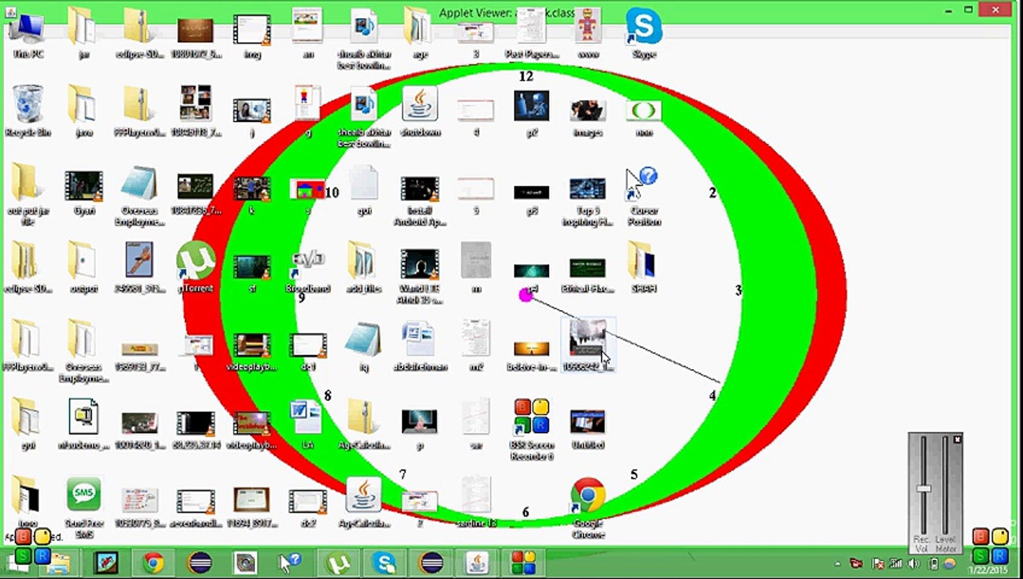
Task: Maximize the Applet Viewer window
Action: (x=968, y=10)
